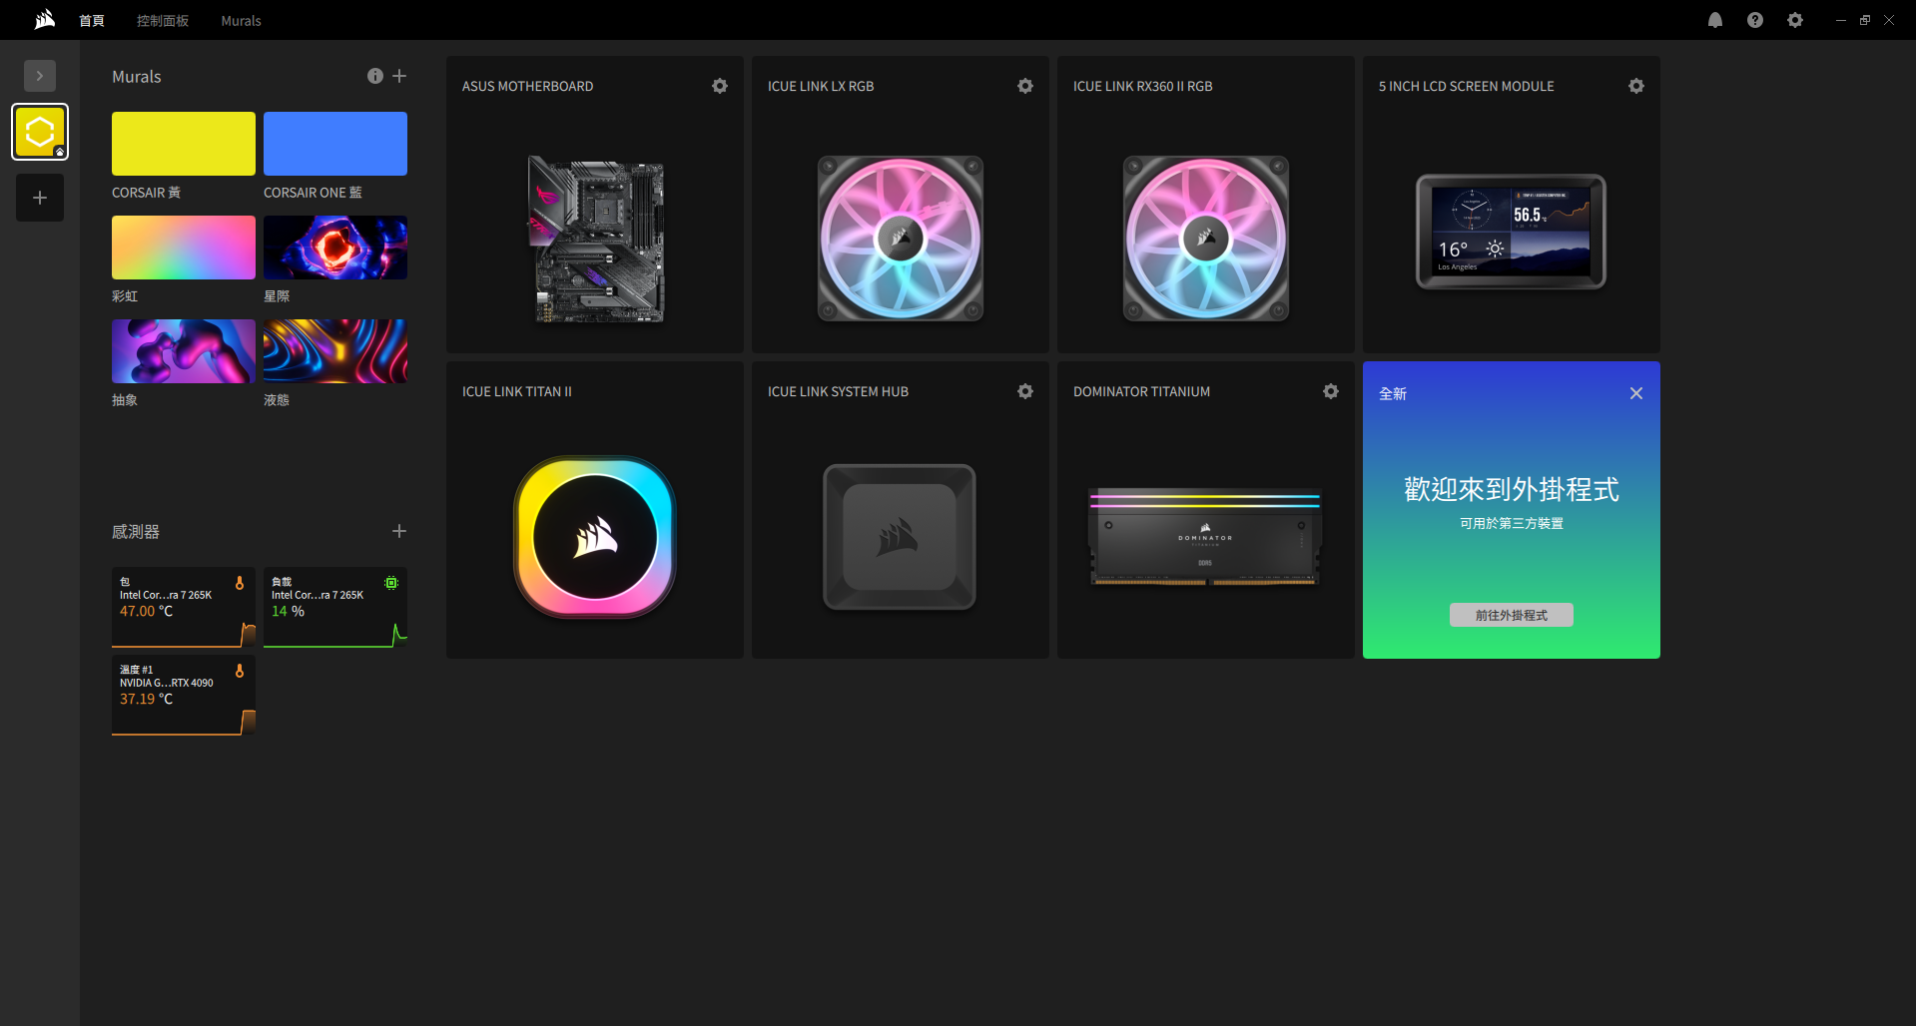The height and width of the screenshot is (1026, 1916).
Task: Select the 抽象 abstract mural thumbnail
Action: (184, 351)
